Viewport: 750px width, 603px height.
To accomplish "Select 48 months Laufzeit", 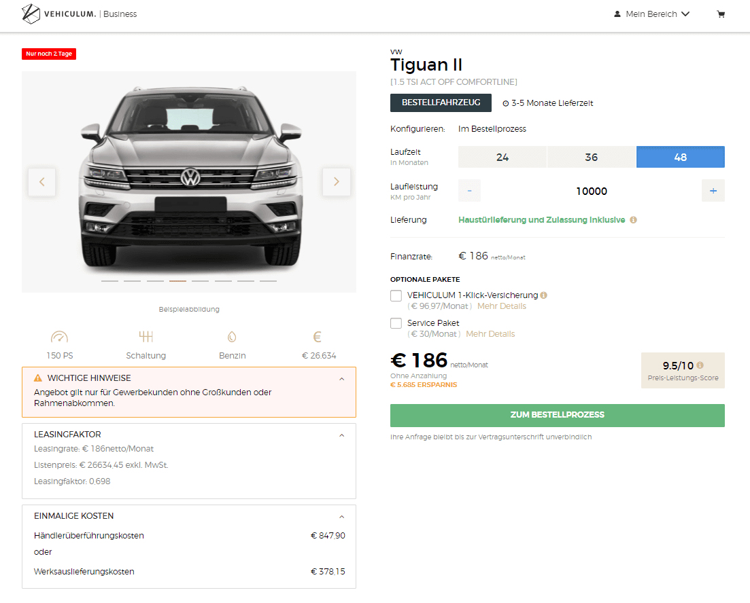I will pos(680,157).
